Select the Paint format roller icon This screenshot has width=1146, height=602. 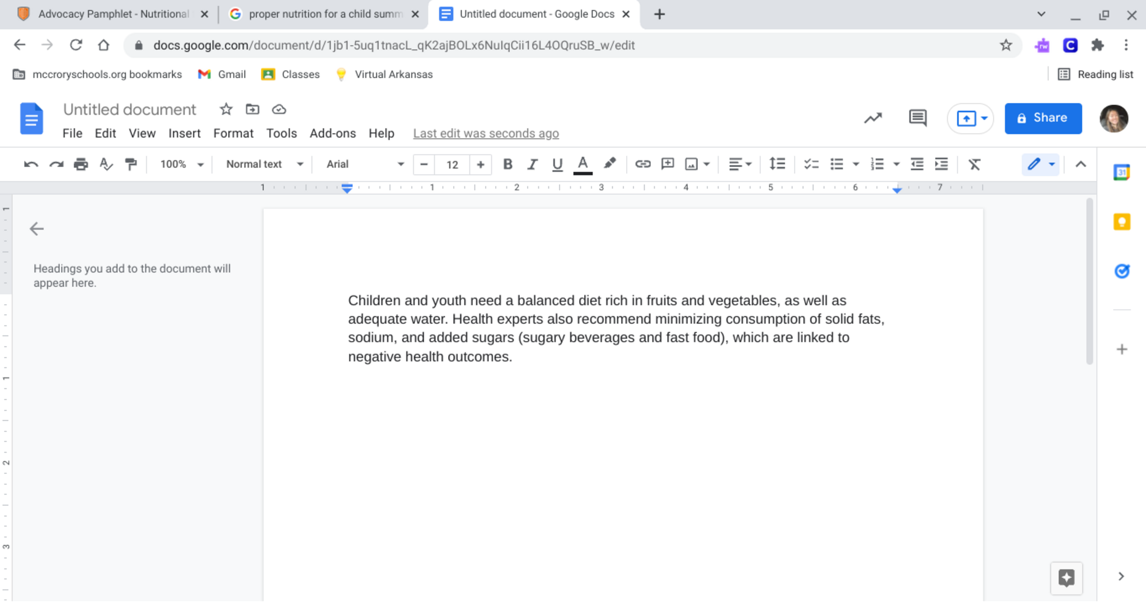click(x=131, y=164)
